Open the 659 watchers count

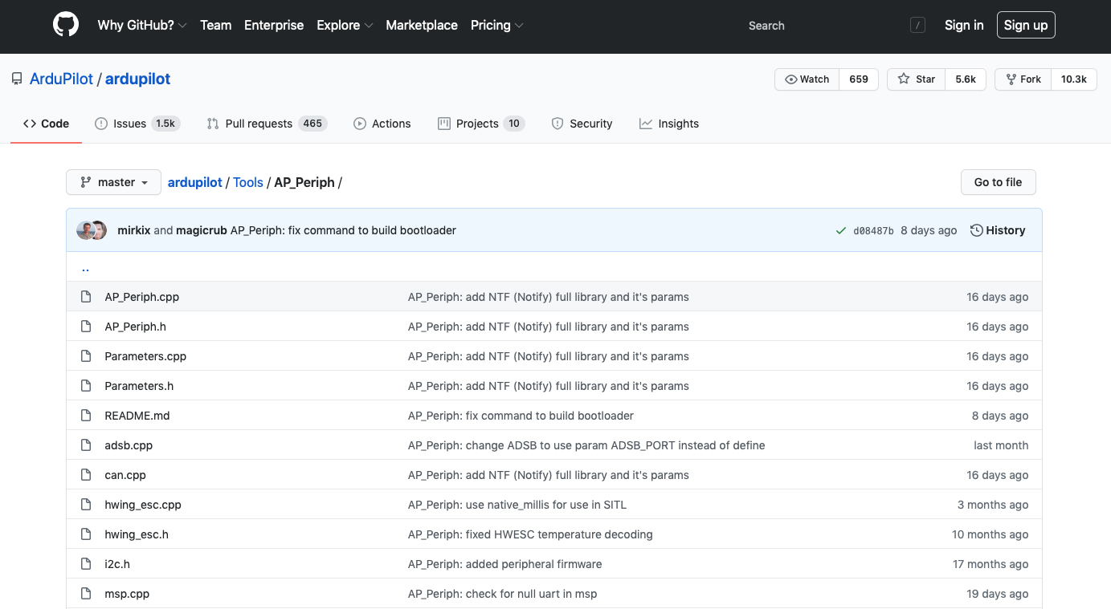click(x=859, y=79)
